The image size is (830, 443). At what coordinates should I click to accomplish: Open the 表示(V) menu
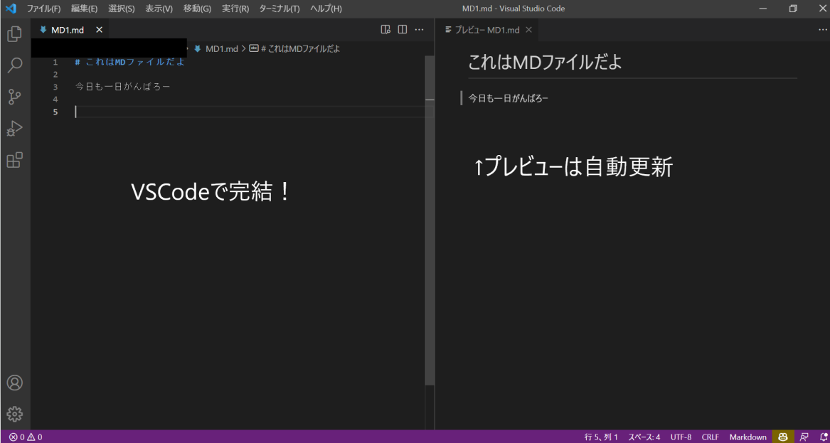coord(159,9)
